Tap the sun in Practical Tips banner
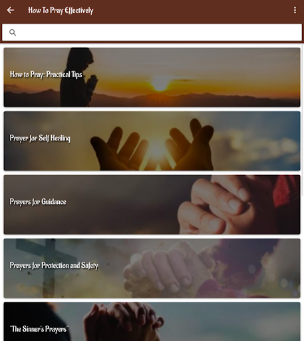Image resolution: width=304 pixels, height=341 pixels. tap(160, 83)
